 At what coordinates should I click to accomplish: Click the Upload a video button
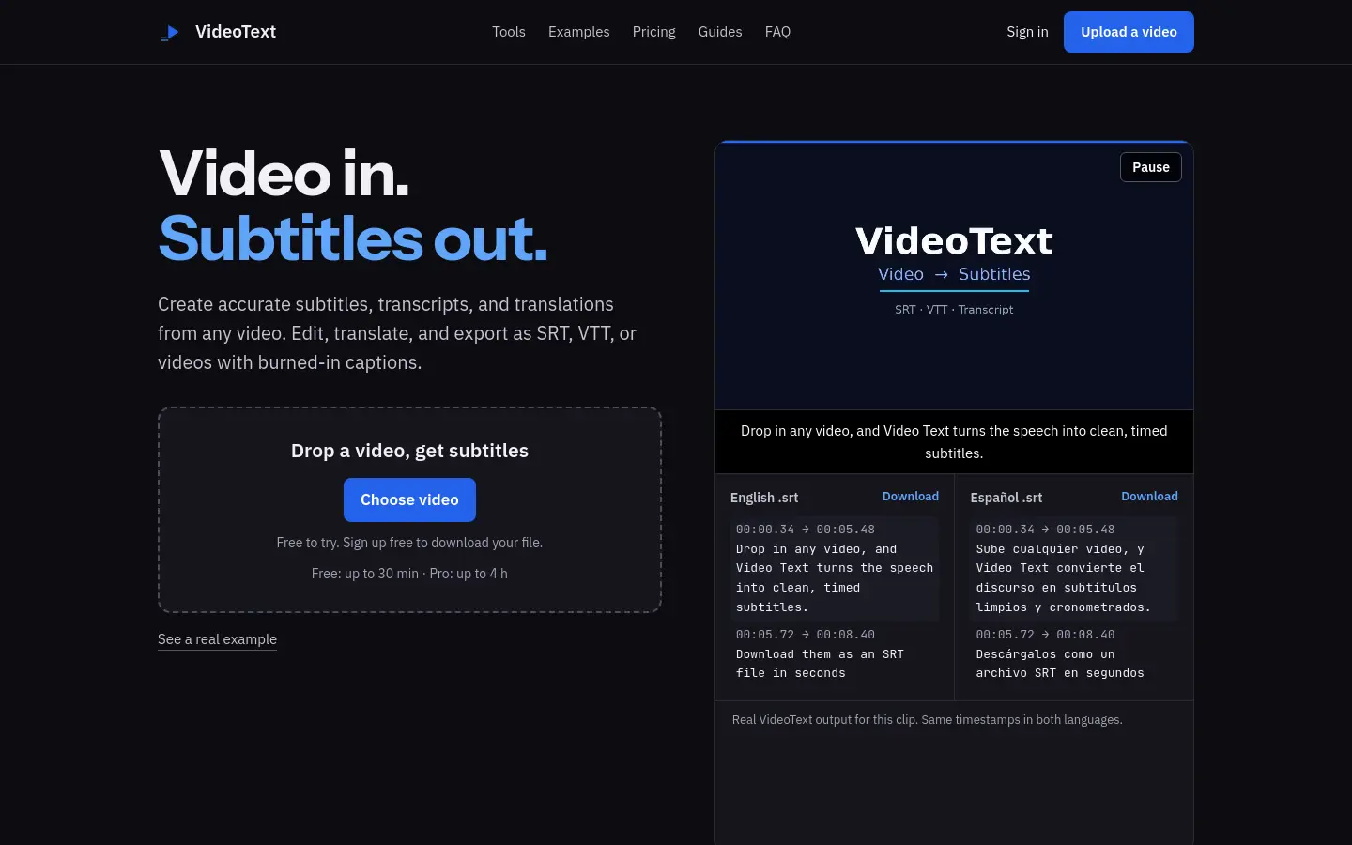pyautogui.click(x=1129, y=32)
